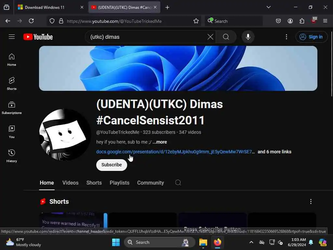The width and height of the screenshot is (333, 250).
Task: Show hidden system tray icons chevron
Action: tap(251, 242)
